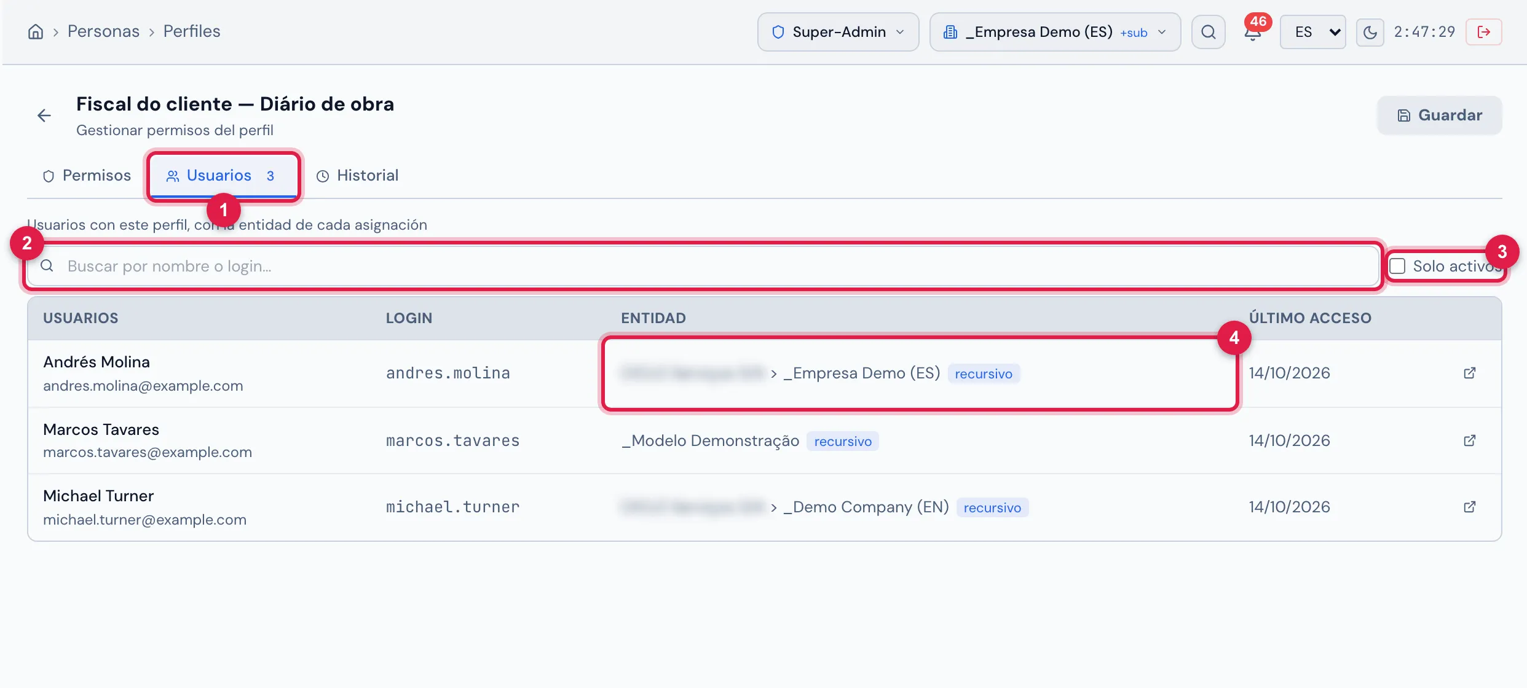Viewport: 1527px width, 688px height.
Task: Select the Marcos Tavares user name
Action: [101, 429]
